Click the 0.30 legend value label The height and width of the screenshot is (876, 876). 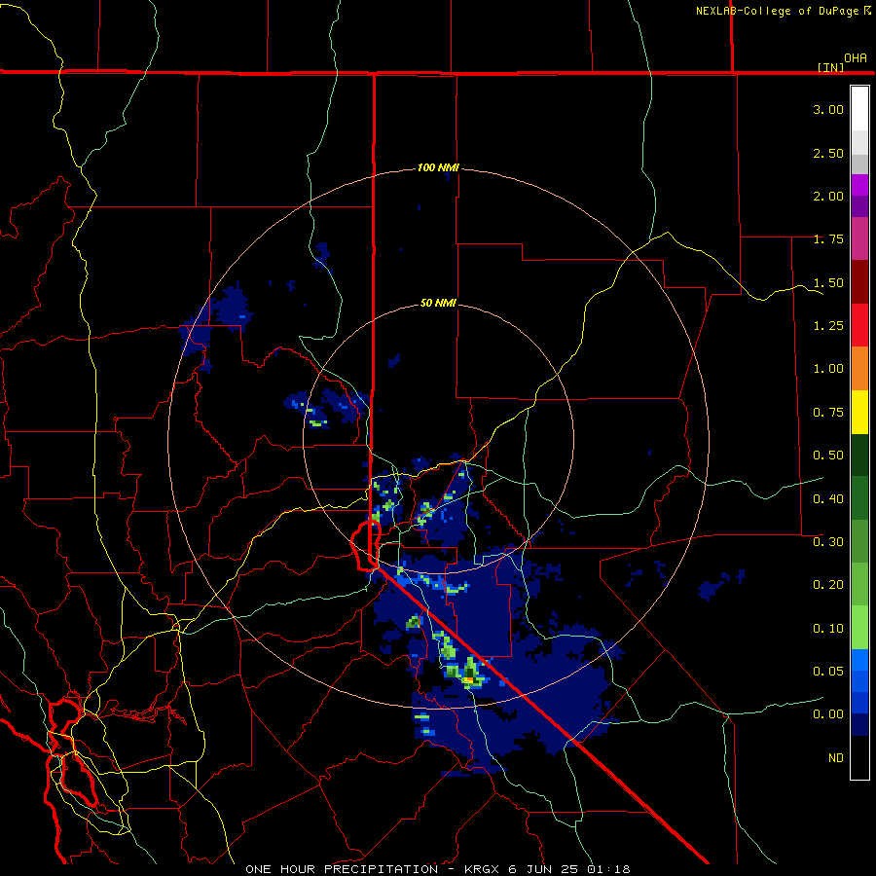(x=828, y=542)
